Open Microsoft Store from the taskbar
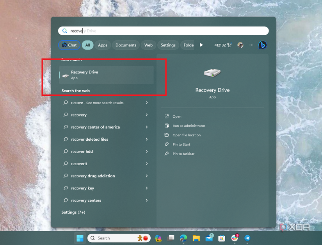 tap(222, 238)
